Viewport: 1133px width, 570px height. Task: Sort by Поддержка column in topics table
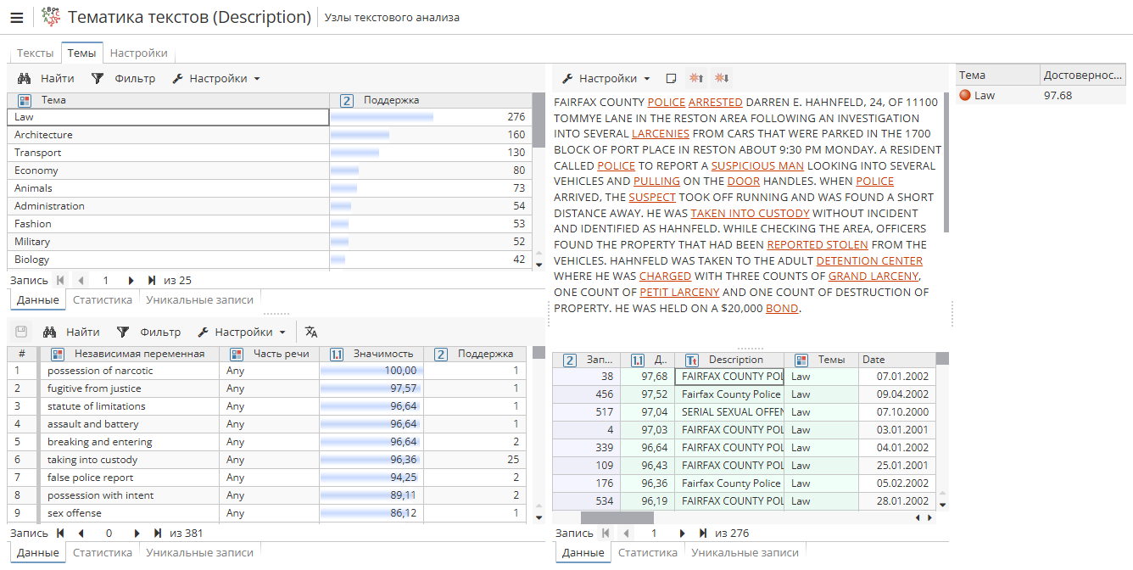pos(431,100)
